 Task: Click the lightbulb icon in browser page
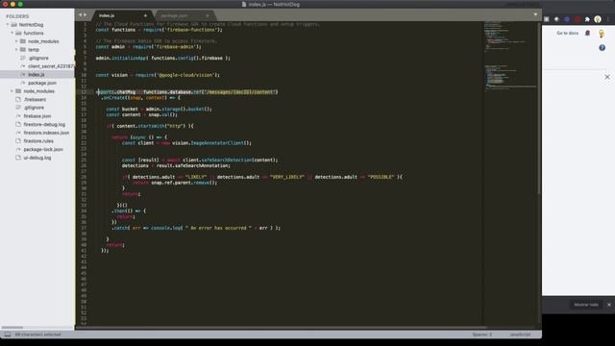point(602,34)
